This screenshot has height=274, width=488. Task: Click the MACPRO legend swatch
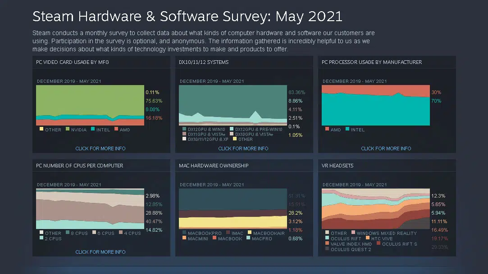pyautogui.click(x=248, y=238)
